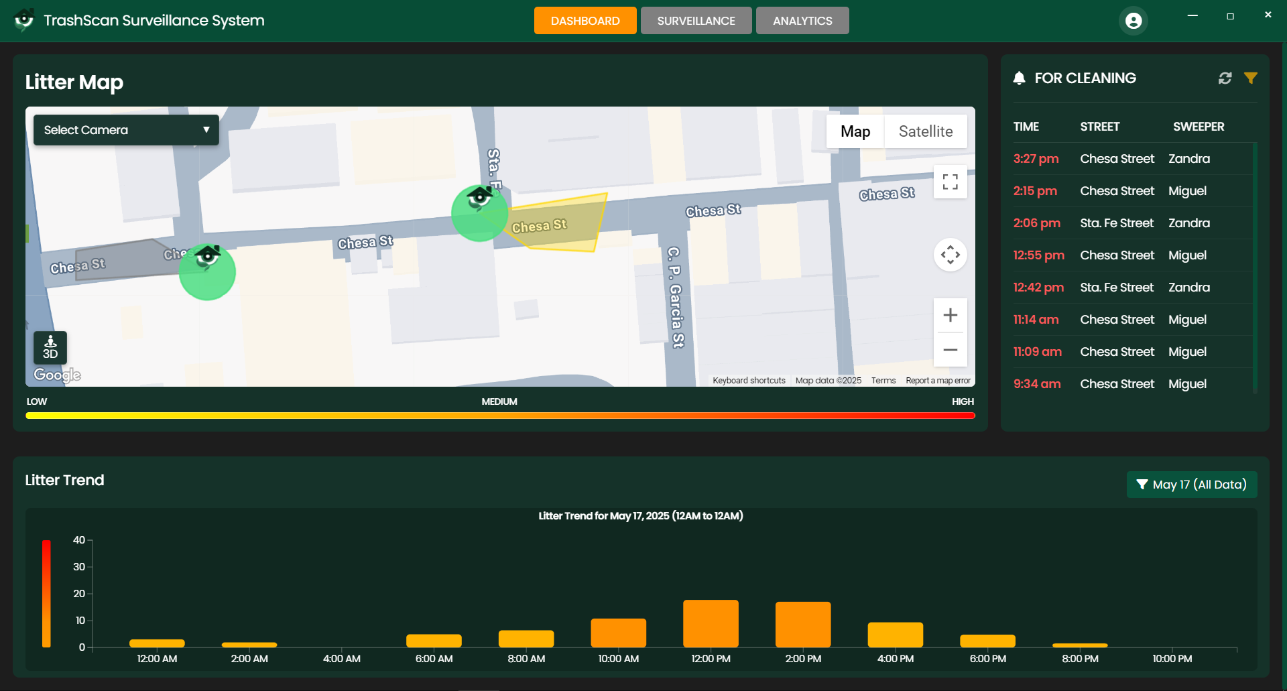The width and height of the screenshot is (1287, 691).
Task: Click the bell notification icon
Action: click(1020, 78)
